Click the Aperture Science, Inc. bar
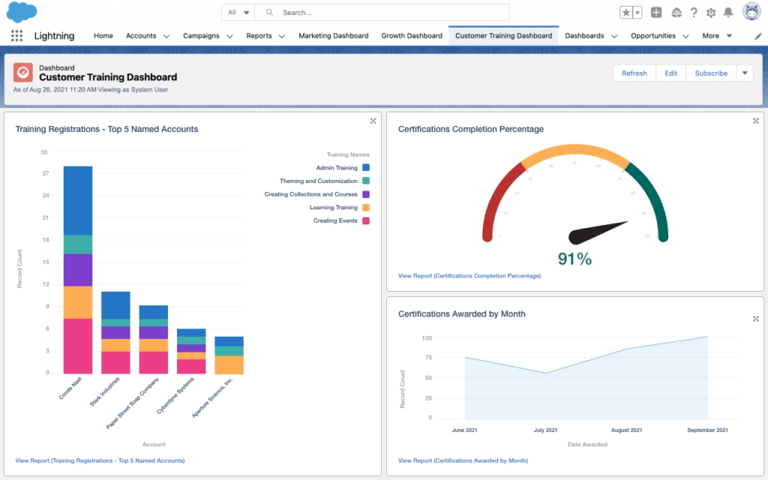The image size is (768, 480). pyautogui.click(x=229, y=355)
